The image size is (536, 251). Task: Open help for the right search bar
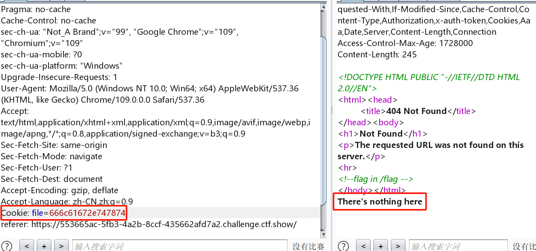point(343,245)
